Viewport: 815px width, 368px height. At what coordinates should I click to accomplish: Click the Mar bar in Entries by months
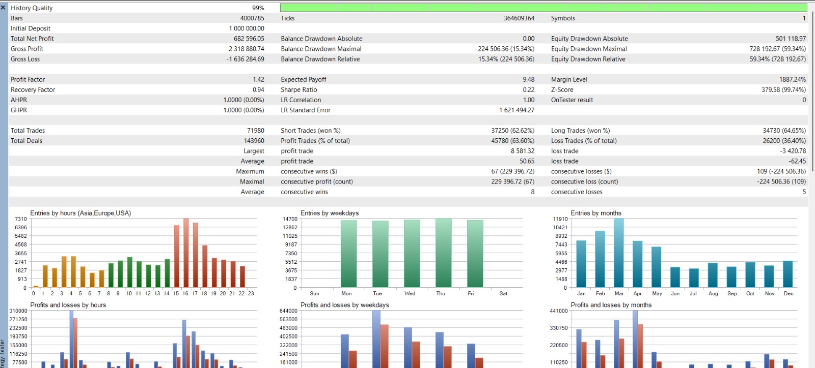click(x=619, y=253)
